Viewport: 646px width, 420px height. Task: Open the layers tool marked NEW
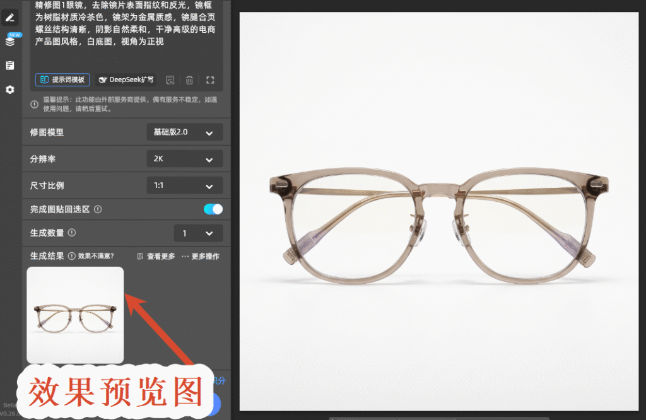pyautogui.click(x=10, y=41)
